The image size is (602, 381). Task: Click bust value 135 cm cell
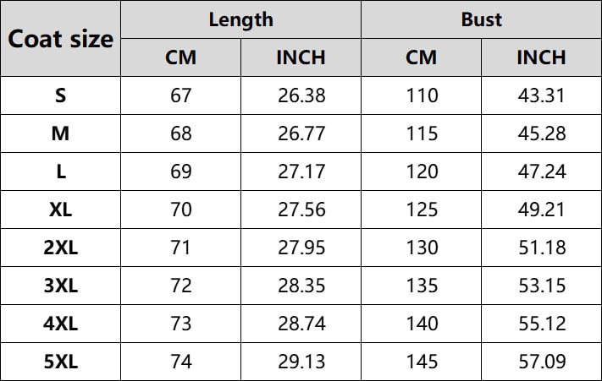(x=421, y=286)
